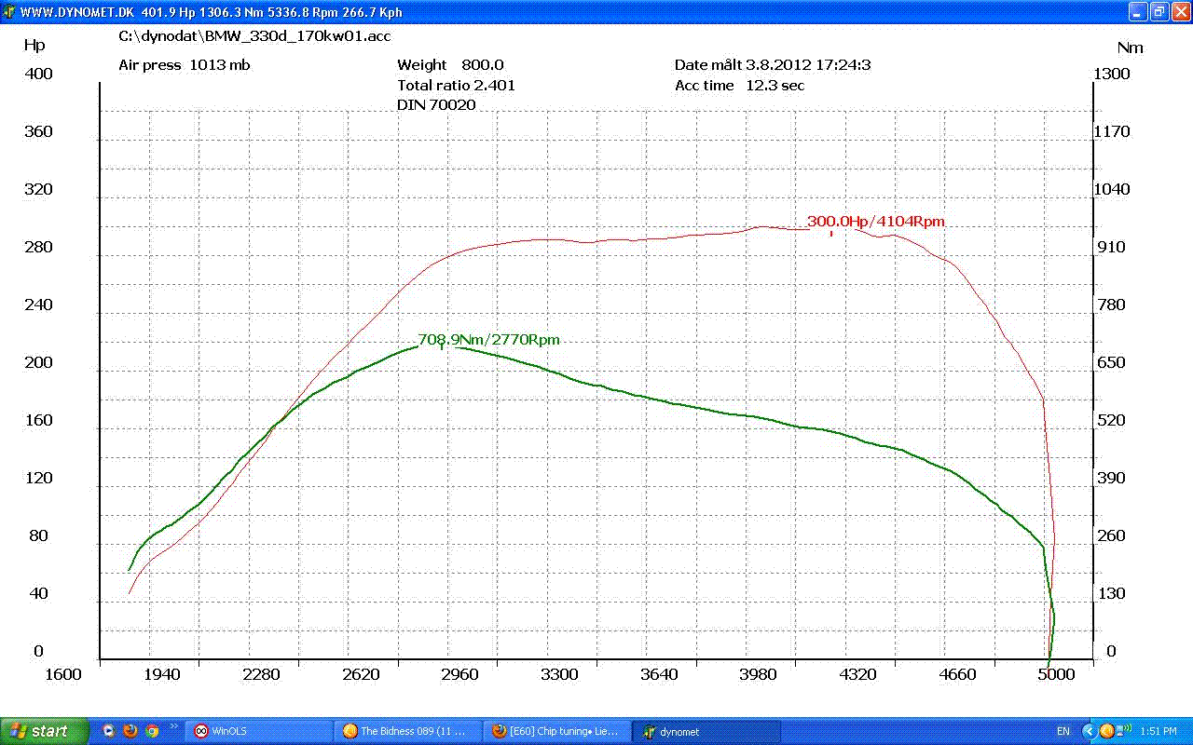The width and height of the screenshot is (1193, 745).
Task: Click the 300.0Hp/4104Rpm peak power marker
Action: click(x=875, y=222)
